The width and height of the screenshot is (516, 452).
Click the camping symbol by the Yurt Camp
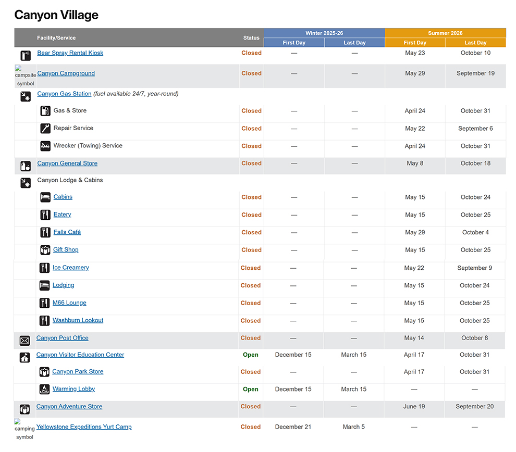tap(24, 427)
